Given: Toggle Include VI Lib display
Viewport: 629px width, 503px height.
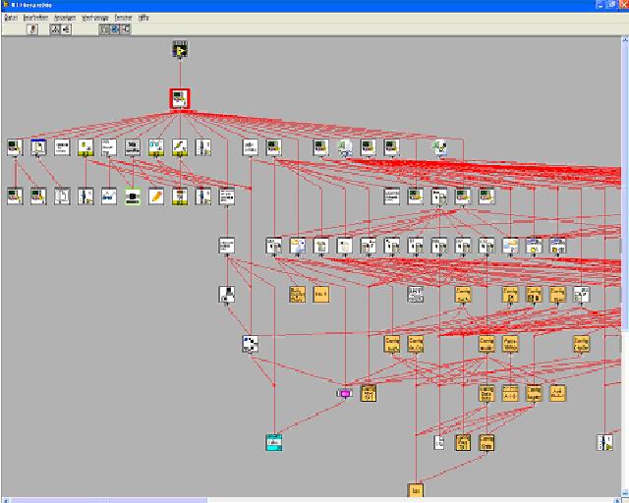Looking at the screenshot, I should pyautogui.click(x=104, y=29).
